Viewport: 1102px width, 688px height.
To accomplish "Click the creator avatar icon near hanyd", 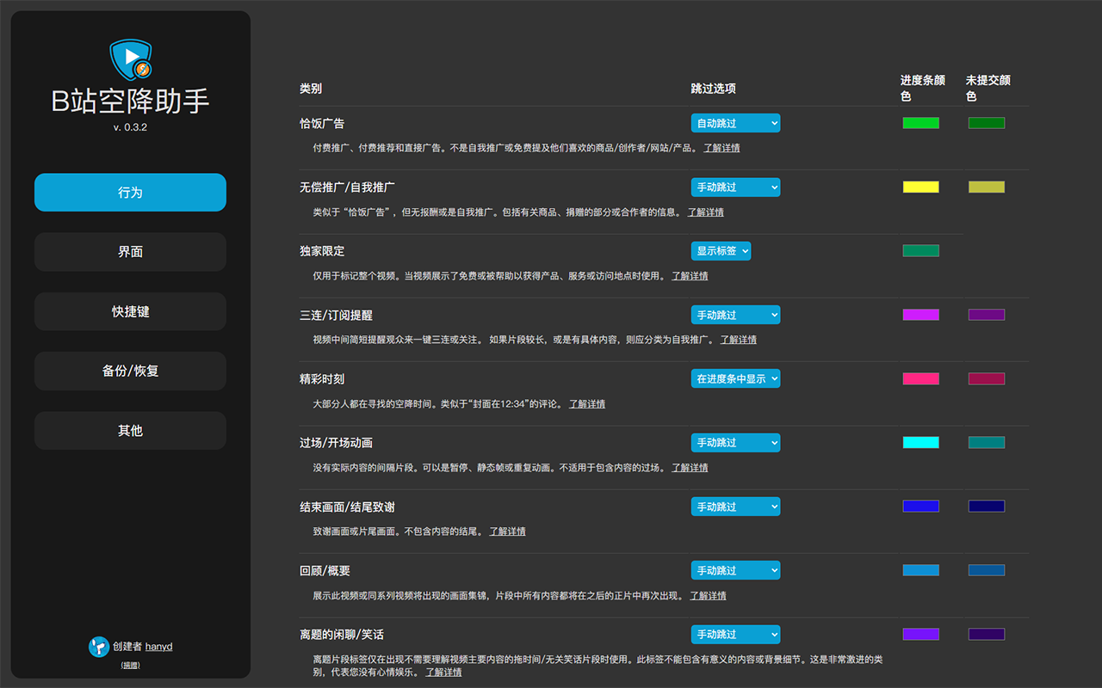I will pos(99,647).
